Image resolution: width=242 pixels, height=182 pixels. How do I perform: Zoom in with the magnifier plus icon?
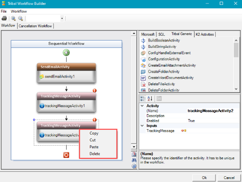click(14, 18)
